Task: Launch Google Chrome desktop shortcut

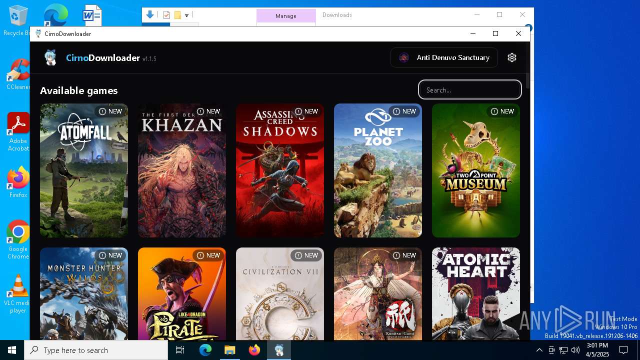Action: [x=18, y=239]
